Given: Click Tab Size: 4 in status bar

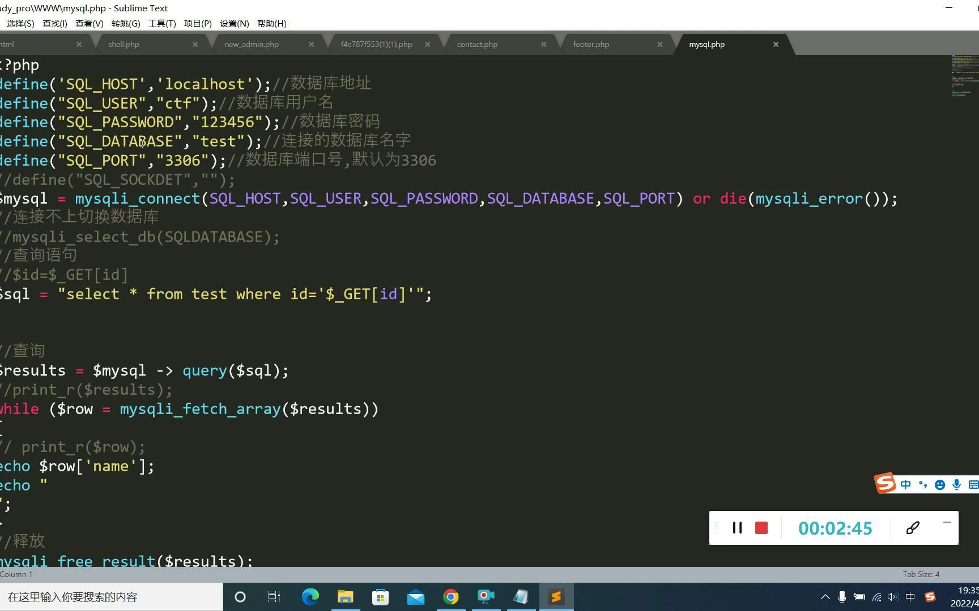Looking at the screenshot, I should (x=921, y=574).
